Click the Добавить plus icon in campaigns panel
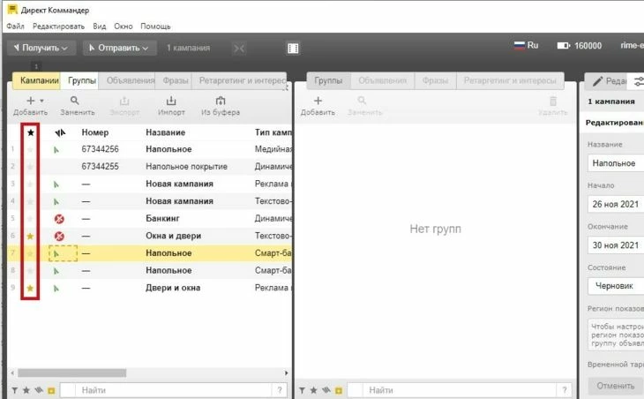 point(30,101)
